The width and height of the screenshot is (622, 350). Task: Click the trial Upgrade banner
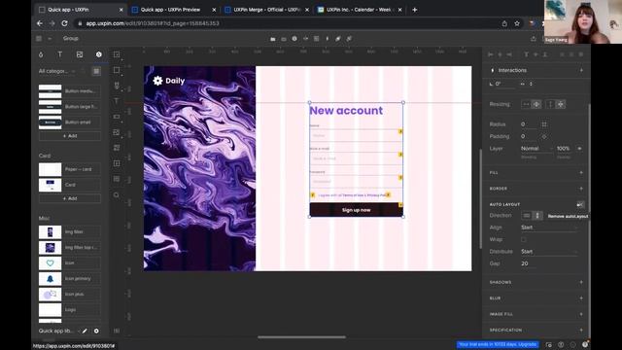tap(498, 344)
